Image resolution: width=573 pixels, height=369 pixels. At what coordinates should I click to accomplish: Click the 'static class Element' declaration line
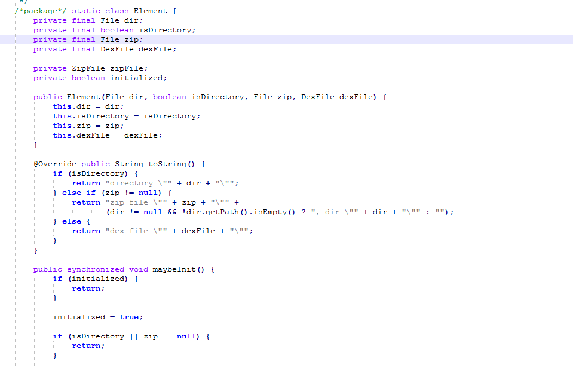click(96, 11)
